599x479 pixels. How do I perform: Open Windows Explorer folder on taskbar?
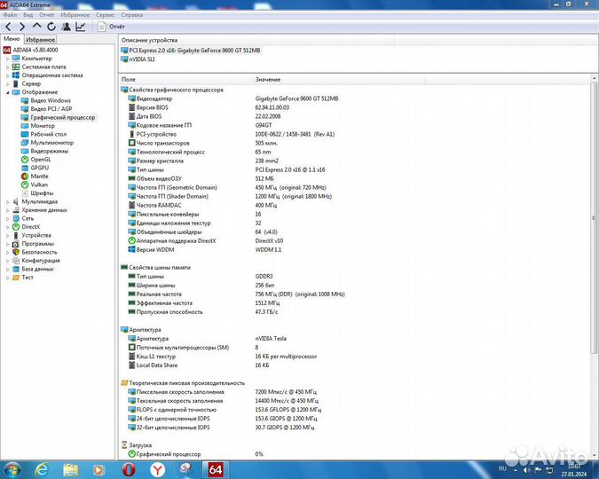point(71,470)
